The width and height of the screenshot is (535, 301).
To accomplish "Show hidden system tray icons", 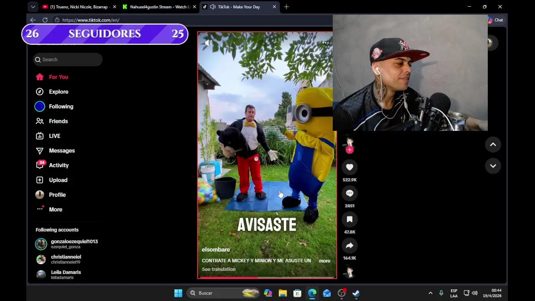I will (x=431, y=293).
